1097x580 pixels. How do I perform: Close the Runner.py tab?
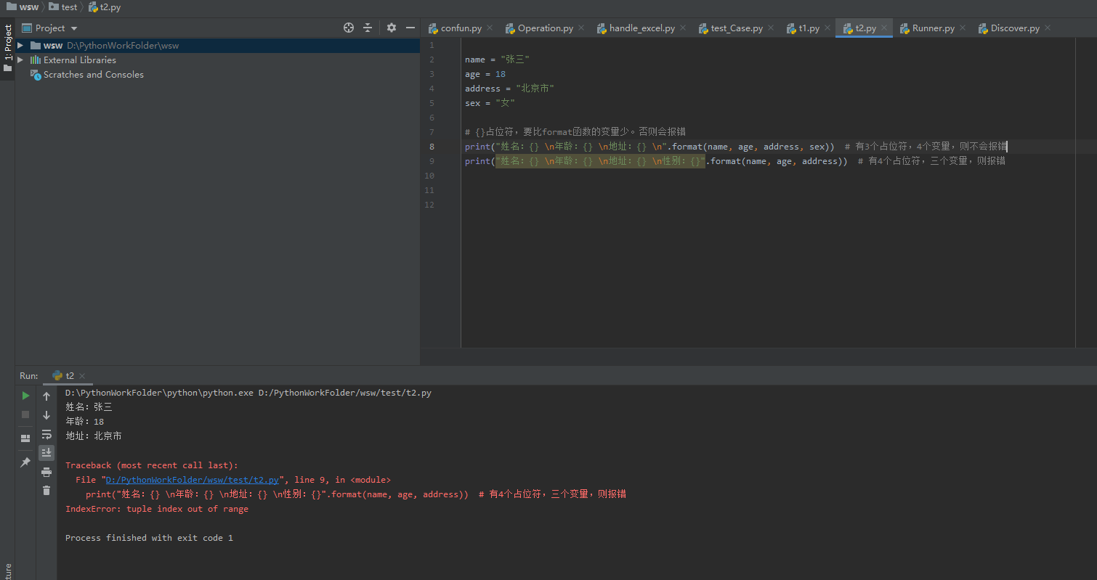[963, 28]
